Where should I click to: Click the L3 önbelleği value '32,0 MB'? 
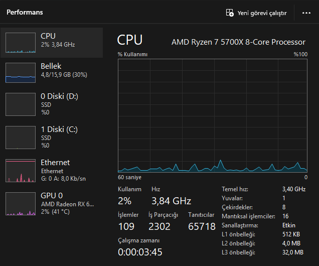pyautogui.click(x=293, y=252)
